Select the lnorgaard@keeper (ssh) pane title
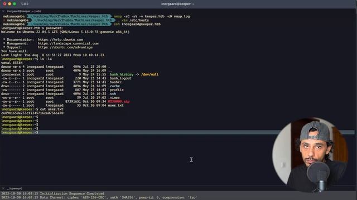 23,11
